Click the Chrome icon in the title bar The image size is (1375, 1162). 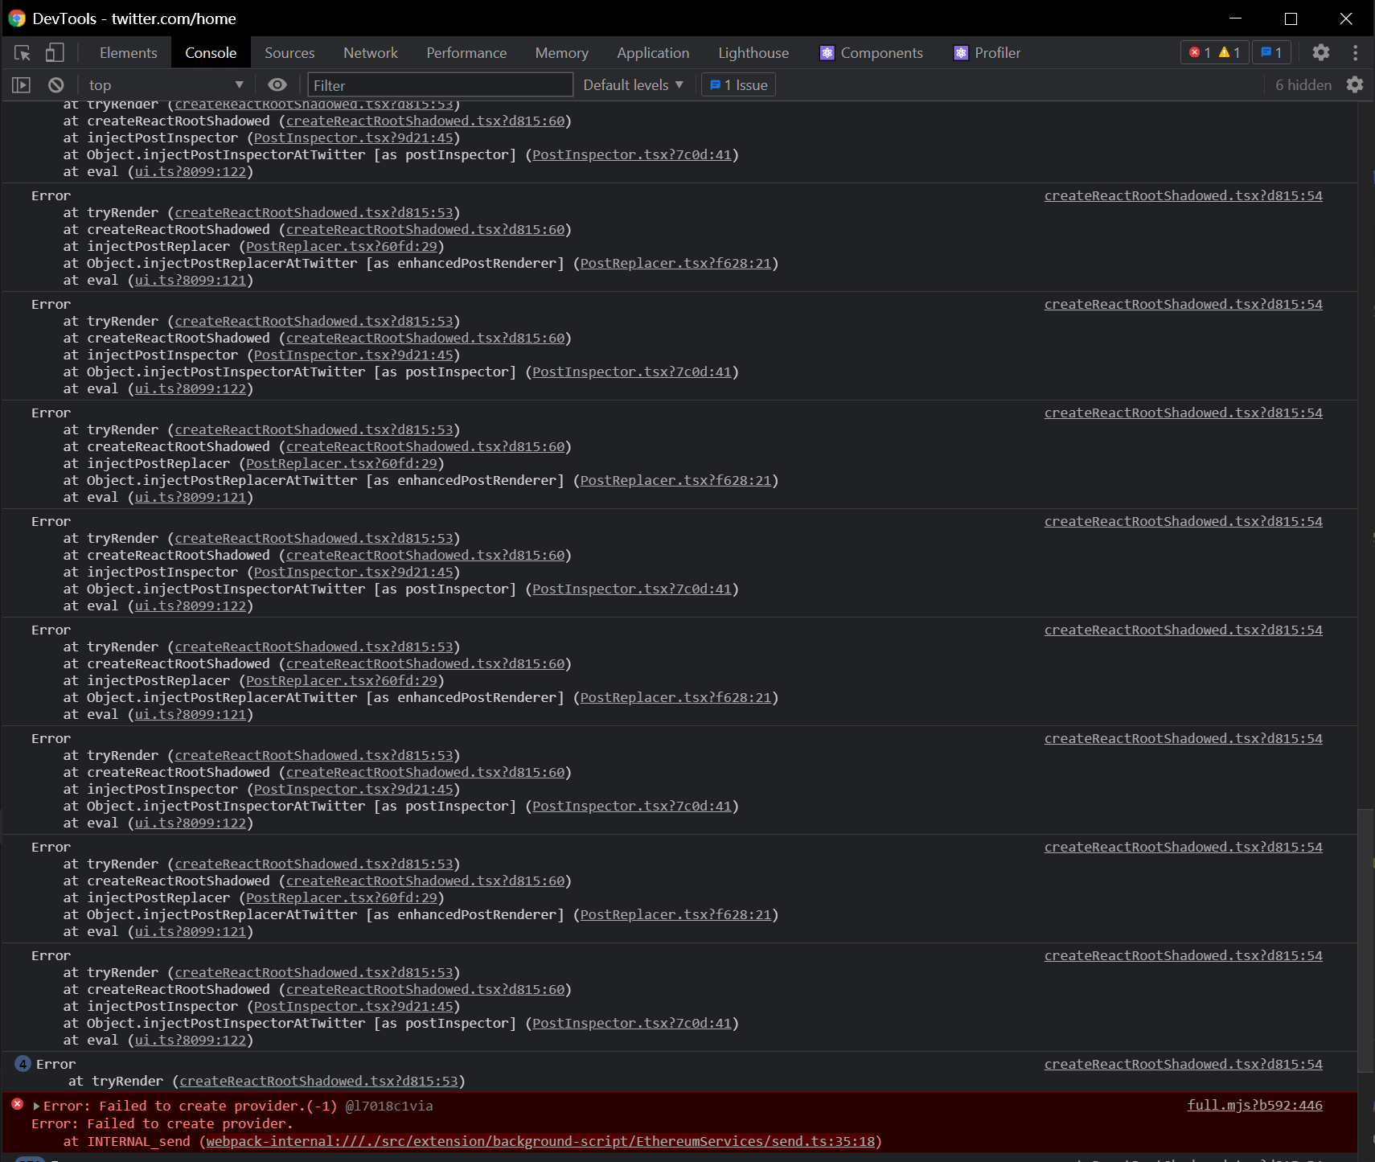pyautogui.click(x=17, y=18)
